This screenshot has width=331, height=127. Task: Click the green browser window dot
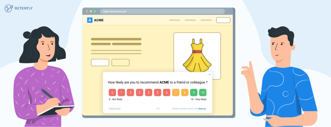pyautogui.click(x=95, y=11)
